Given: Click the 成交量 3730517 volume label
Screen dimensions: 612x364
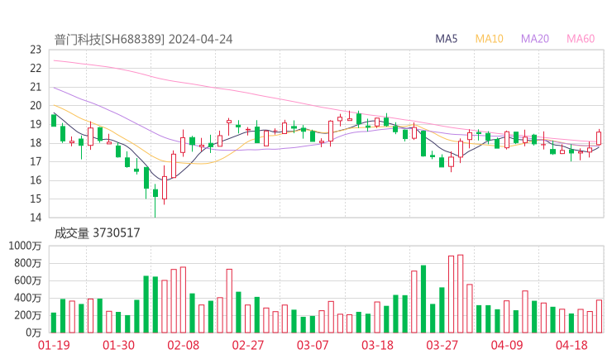Looking at the screenshot, I should click(97, 233).
